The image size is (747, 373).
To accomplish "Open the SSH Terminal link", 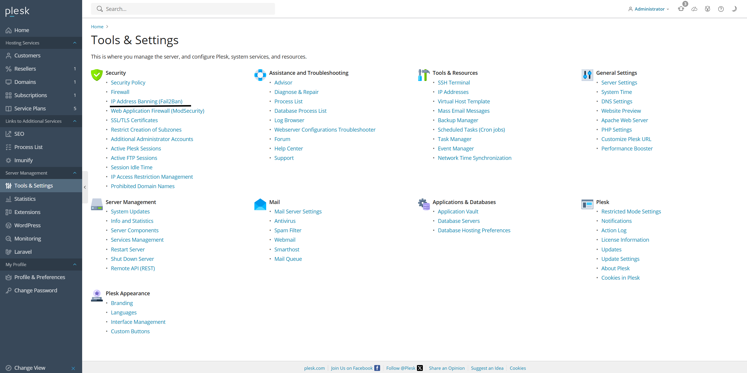I will 454,82.
